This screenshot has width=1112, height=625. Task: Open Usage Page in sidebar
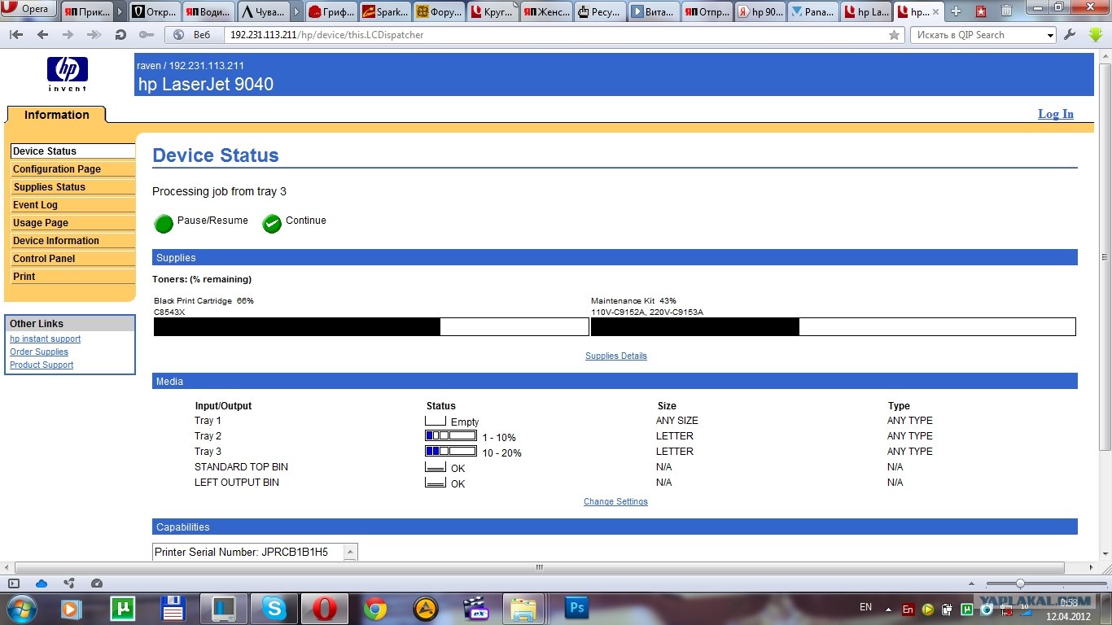pos(72,223)
